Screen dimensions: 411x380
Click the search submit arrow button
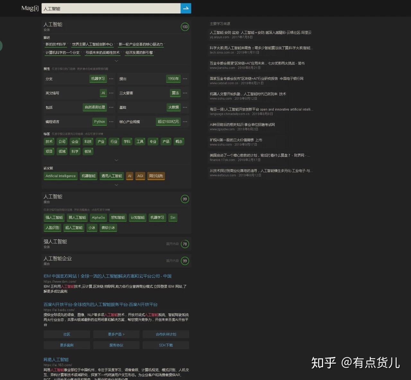pos(186,8)
